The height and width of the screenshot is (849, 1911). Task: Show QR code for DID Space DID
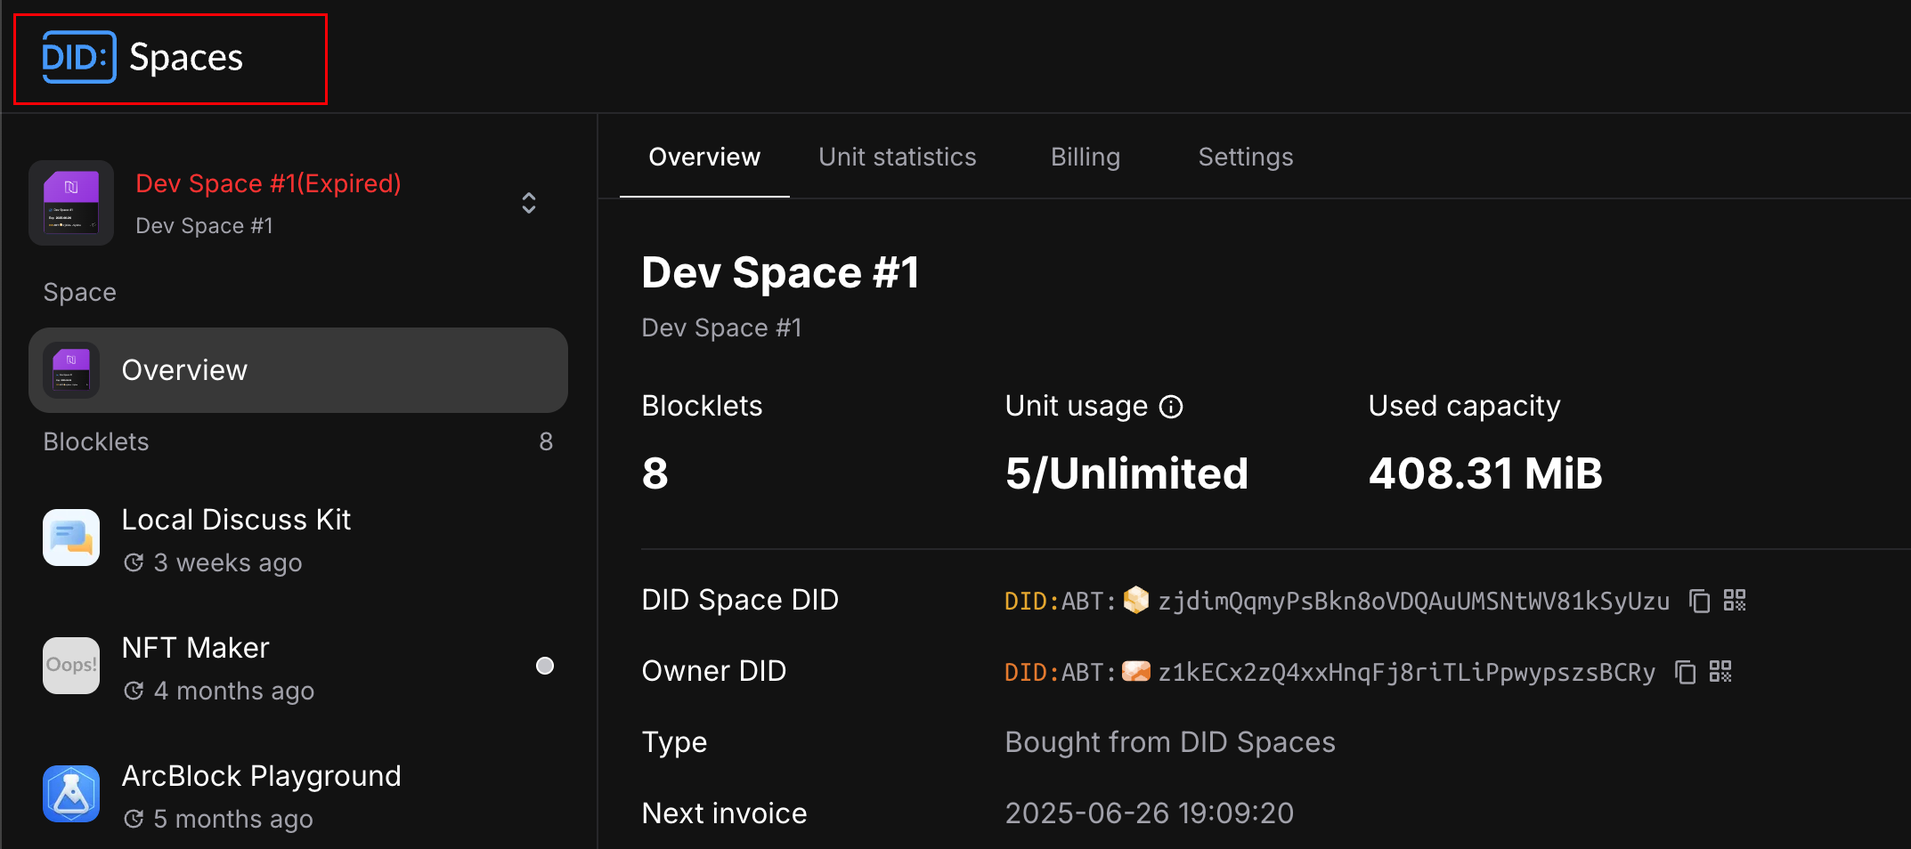pyautogui.click(x=1735, y=601)
